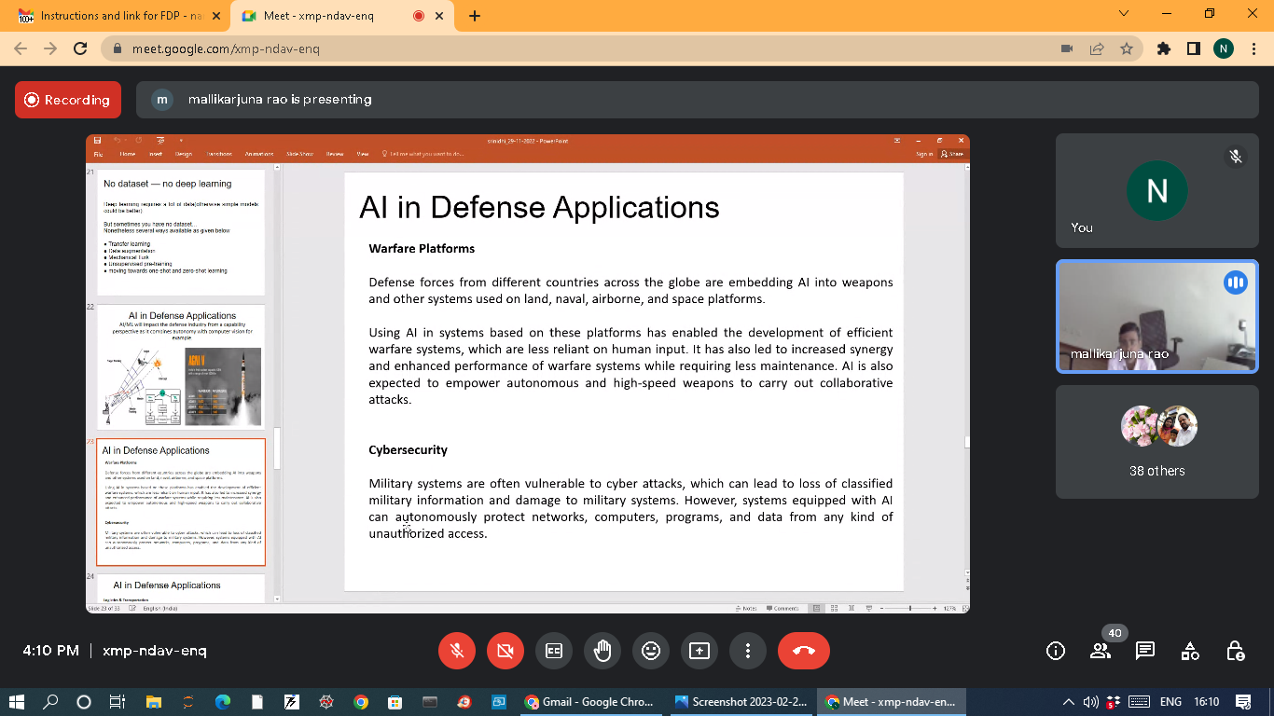The image size is (1274, 716).
Task: Click PowerPoint File tab in shared screen
Action: point(98,154)
